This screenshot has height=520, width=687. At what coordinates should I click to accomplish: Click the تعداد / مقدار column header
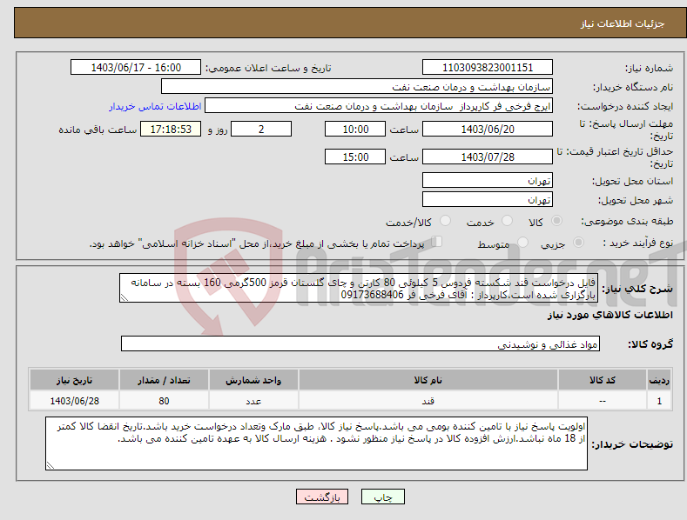tap(164, 380)
